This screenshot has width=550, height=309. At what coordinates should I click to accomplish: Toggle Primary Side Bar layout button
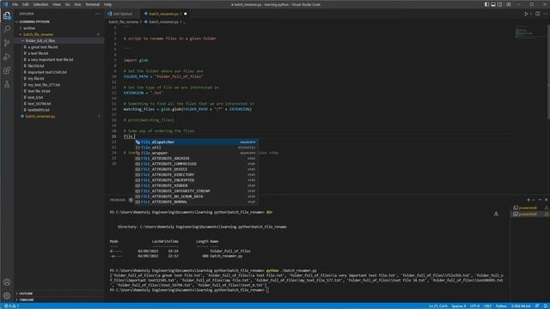[x=486, y=4]
